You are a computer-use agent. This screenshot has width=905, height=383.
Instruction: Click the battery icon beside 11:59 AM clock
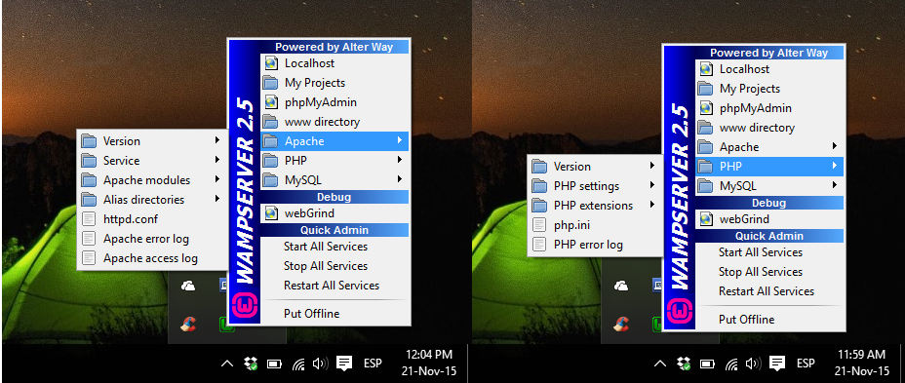(708, 364)
